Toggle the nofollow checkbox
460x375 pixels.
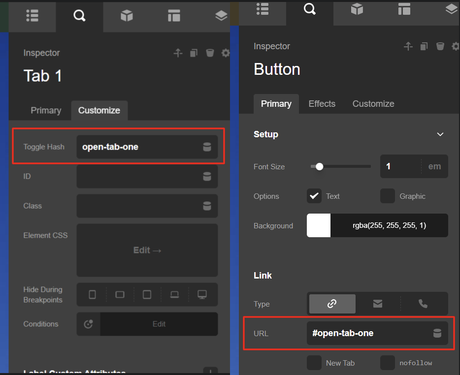(x=387, y=363)
